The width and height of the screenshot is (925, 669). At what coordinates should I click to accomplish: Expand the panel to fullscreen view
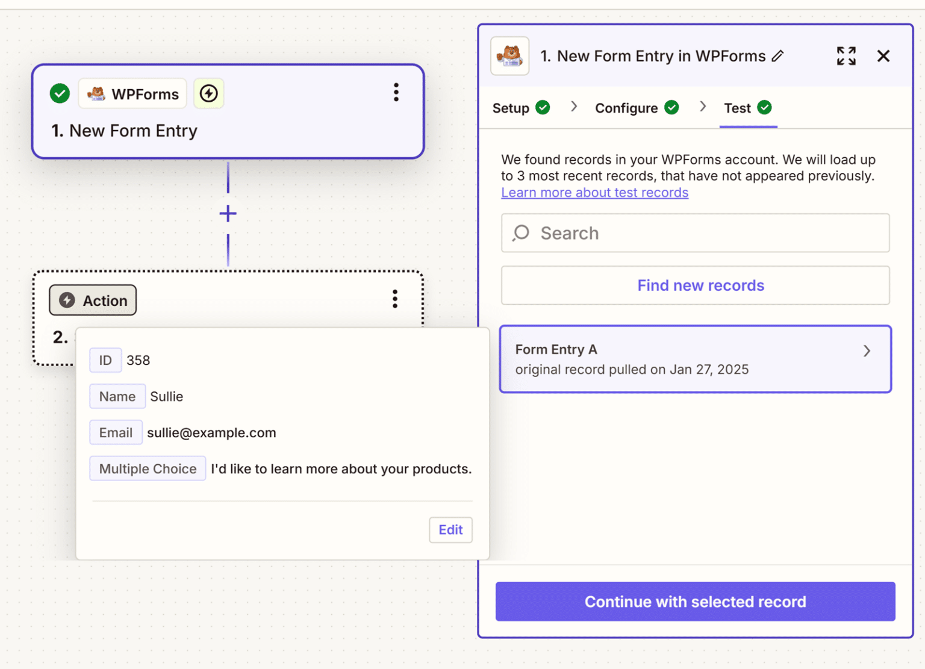click(846, 55)
